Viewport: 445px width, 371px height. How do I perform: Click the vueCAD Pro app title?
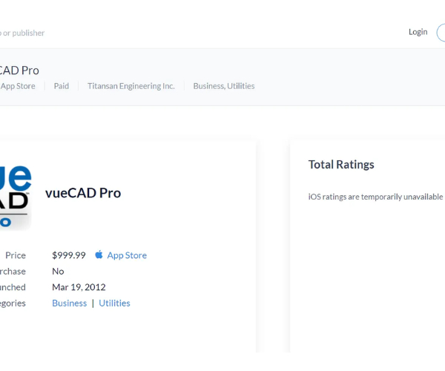tap(83, 193)
